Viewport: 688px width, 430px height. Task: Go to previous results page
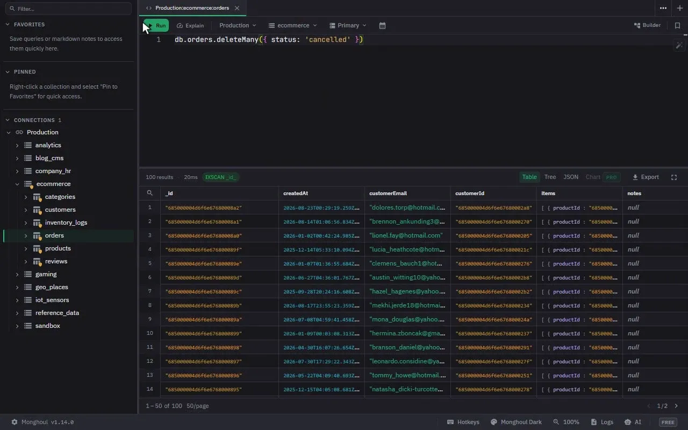tap(649, 406)
